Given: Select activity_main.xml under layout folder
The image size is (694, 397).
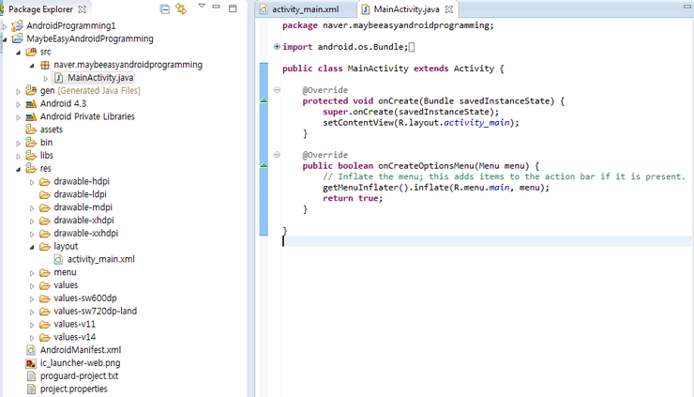Looking at the screenshot, I should pos(100,259).
